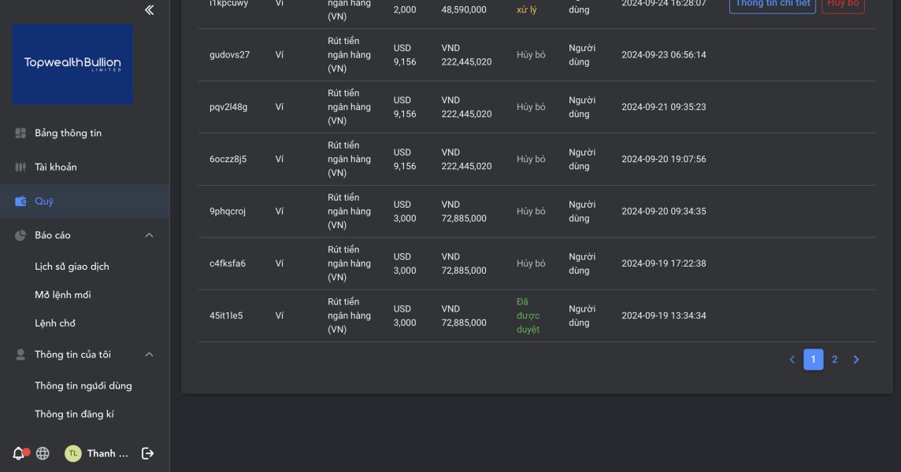Click the Thông tin chi tiết button

[771, 5]
